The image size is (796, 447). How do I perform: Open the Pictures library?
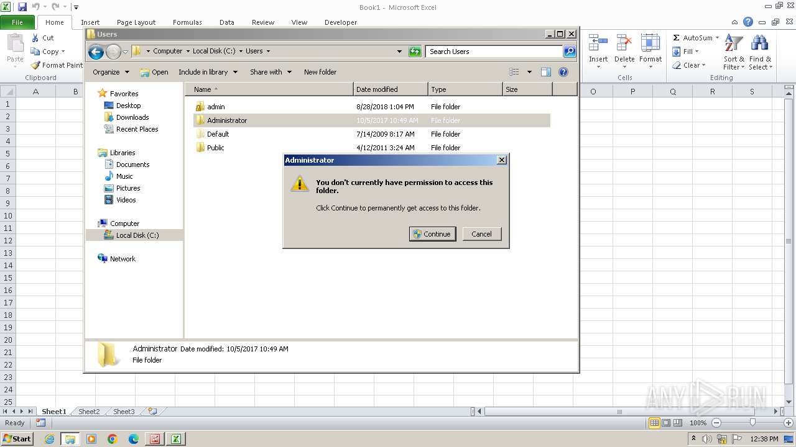(x=128, y=188)
